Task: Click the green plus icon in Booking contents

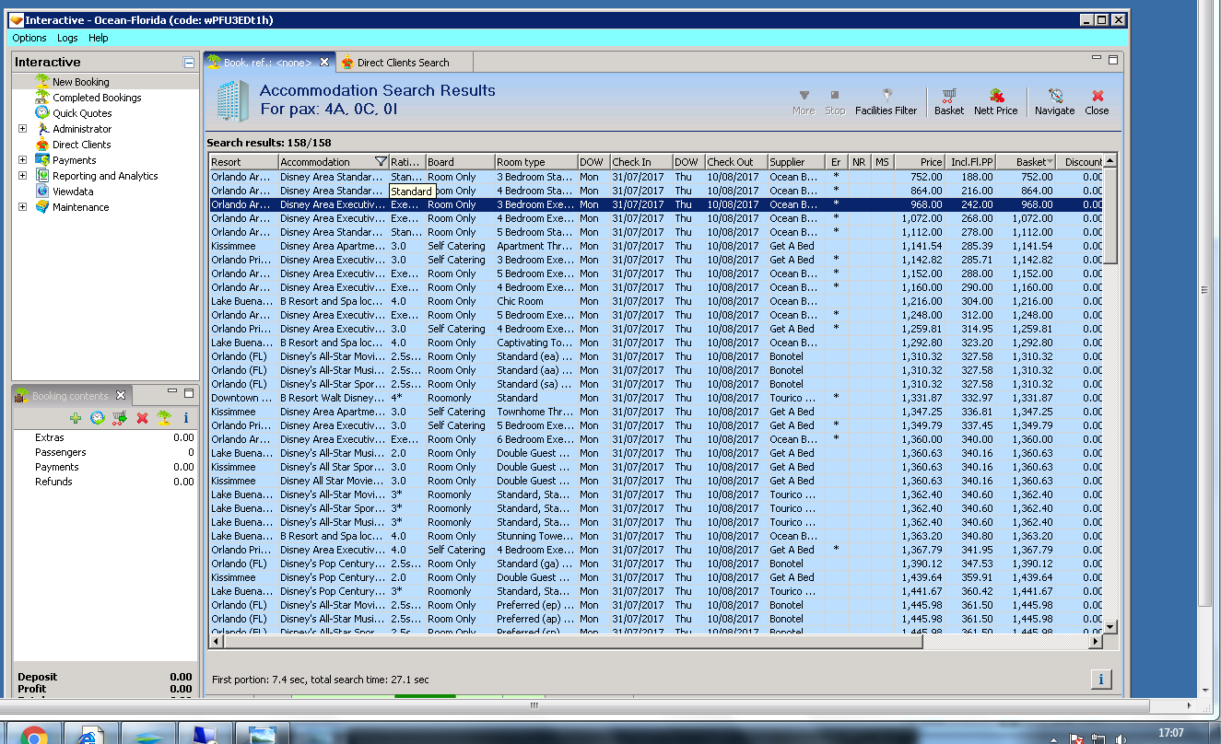Action: [76, 418]
